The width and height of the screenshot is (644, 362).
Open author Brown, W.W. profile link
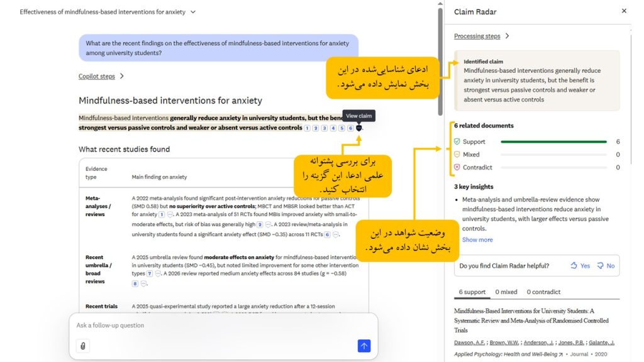click(x=504, y=343)
